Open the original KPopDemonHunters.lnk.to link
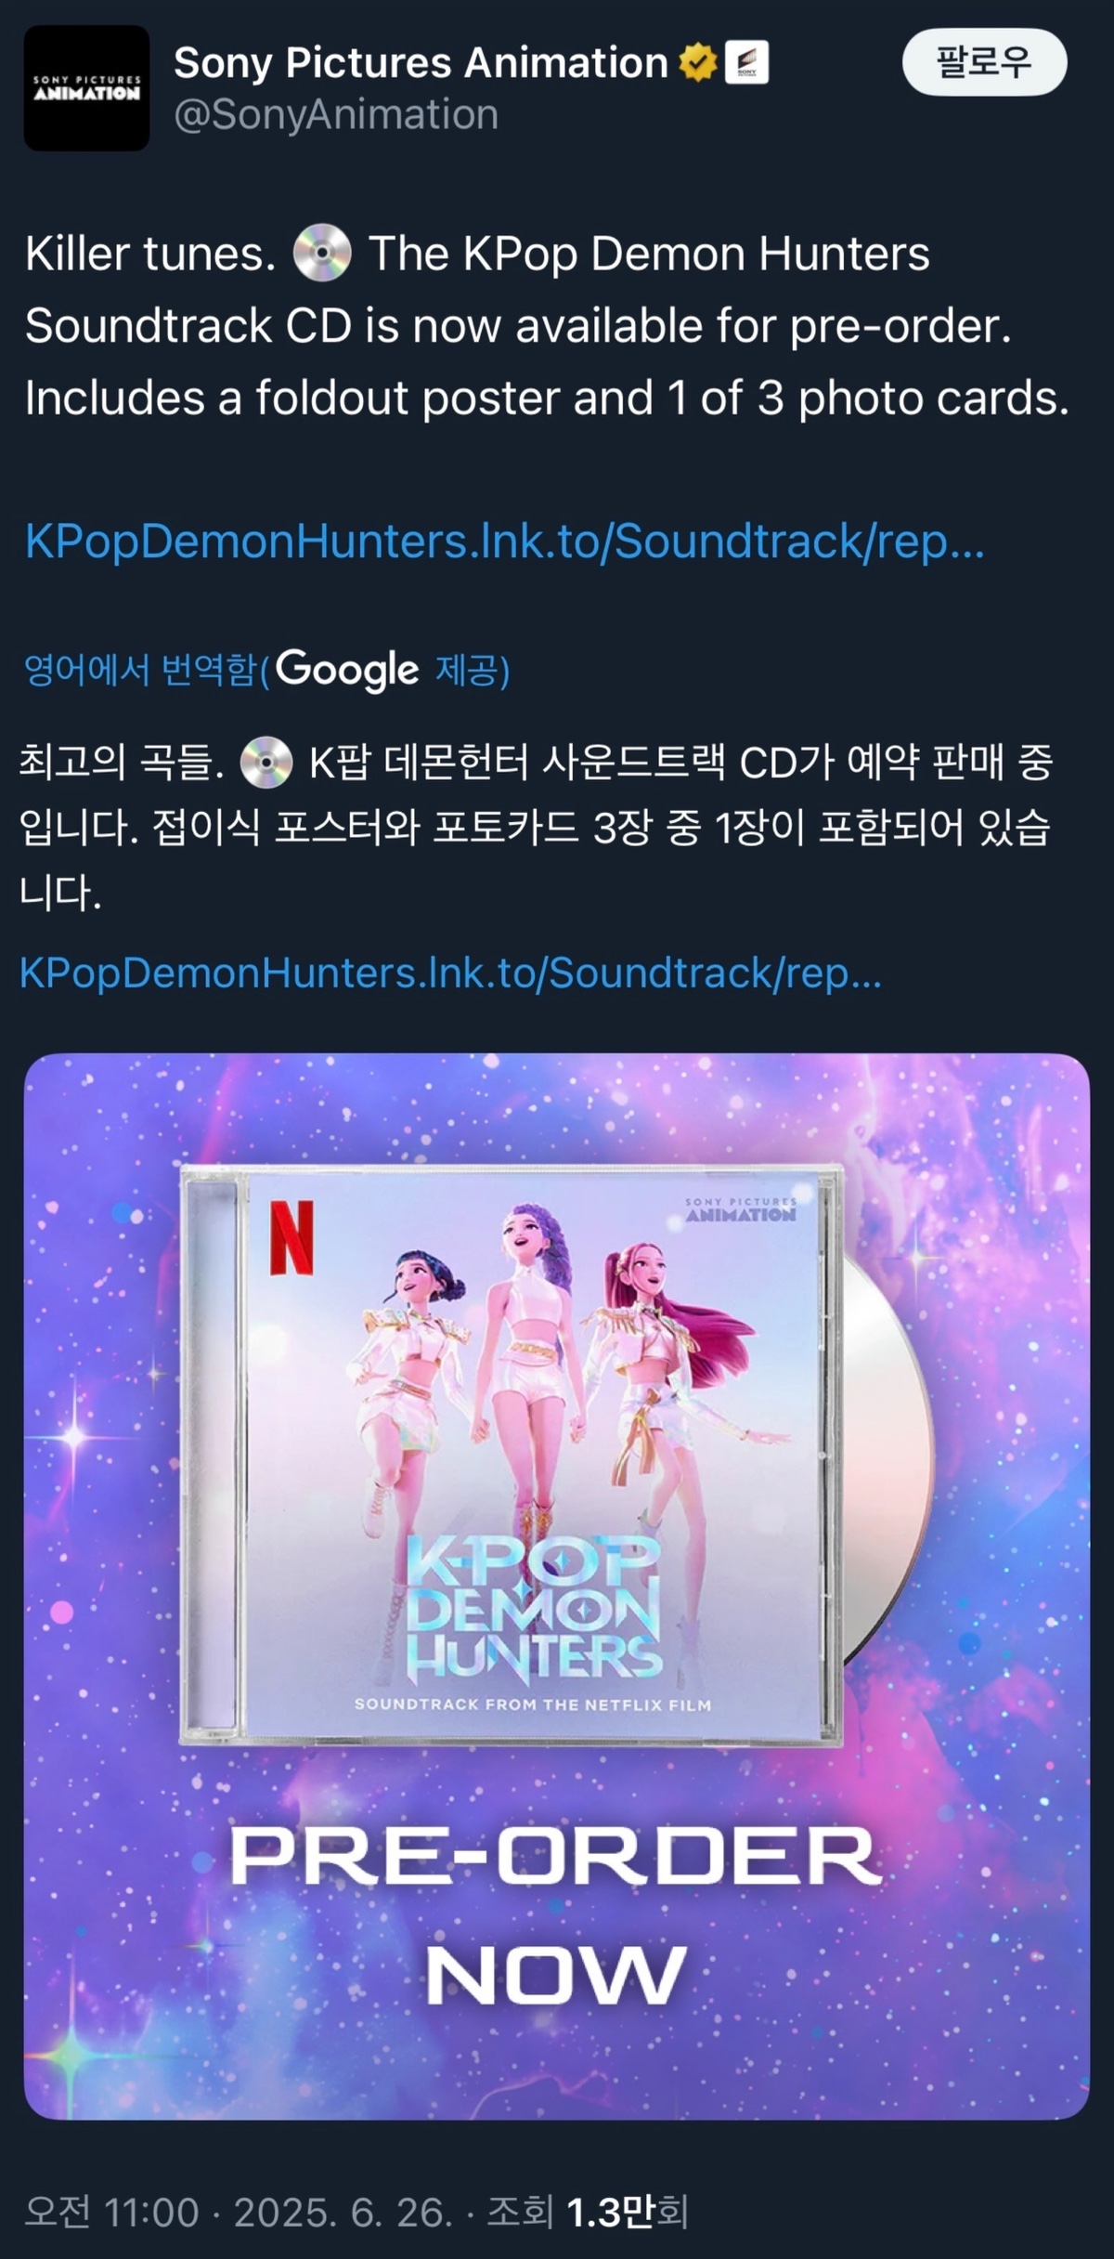Screen dimensions: 1114x2259 pos(504,542)
